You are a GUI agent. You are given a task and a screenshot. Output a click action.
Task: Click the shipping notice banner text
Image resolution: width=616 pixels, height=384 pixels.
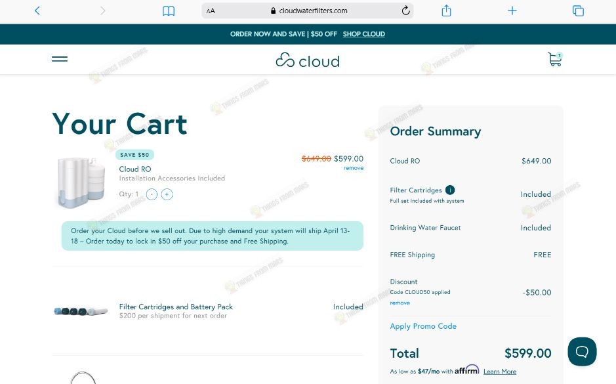coord(210,236)
